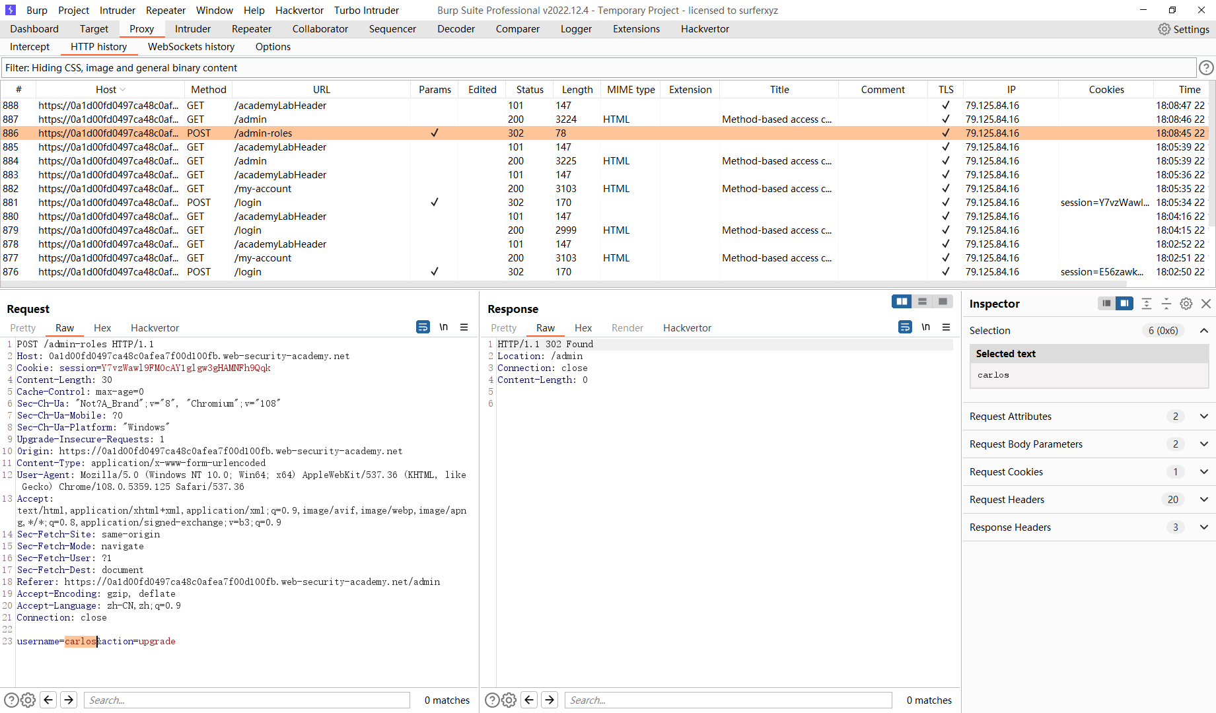The height and width of the screenshot is (713, 1216).
Task: Expand all Inspector sections icon
Action: [1147, 304]
